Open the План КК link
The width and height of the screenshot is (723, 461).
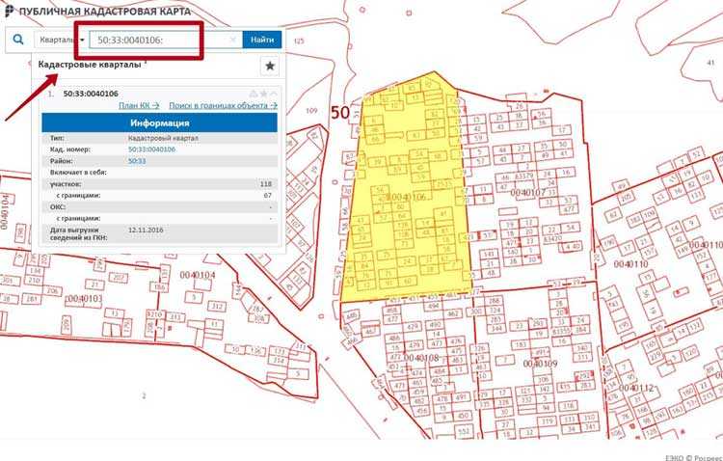139,105
